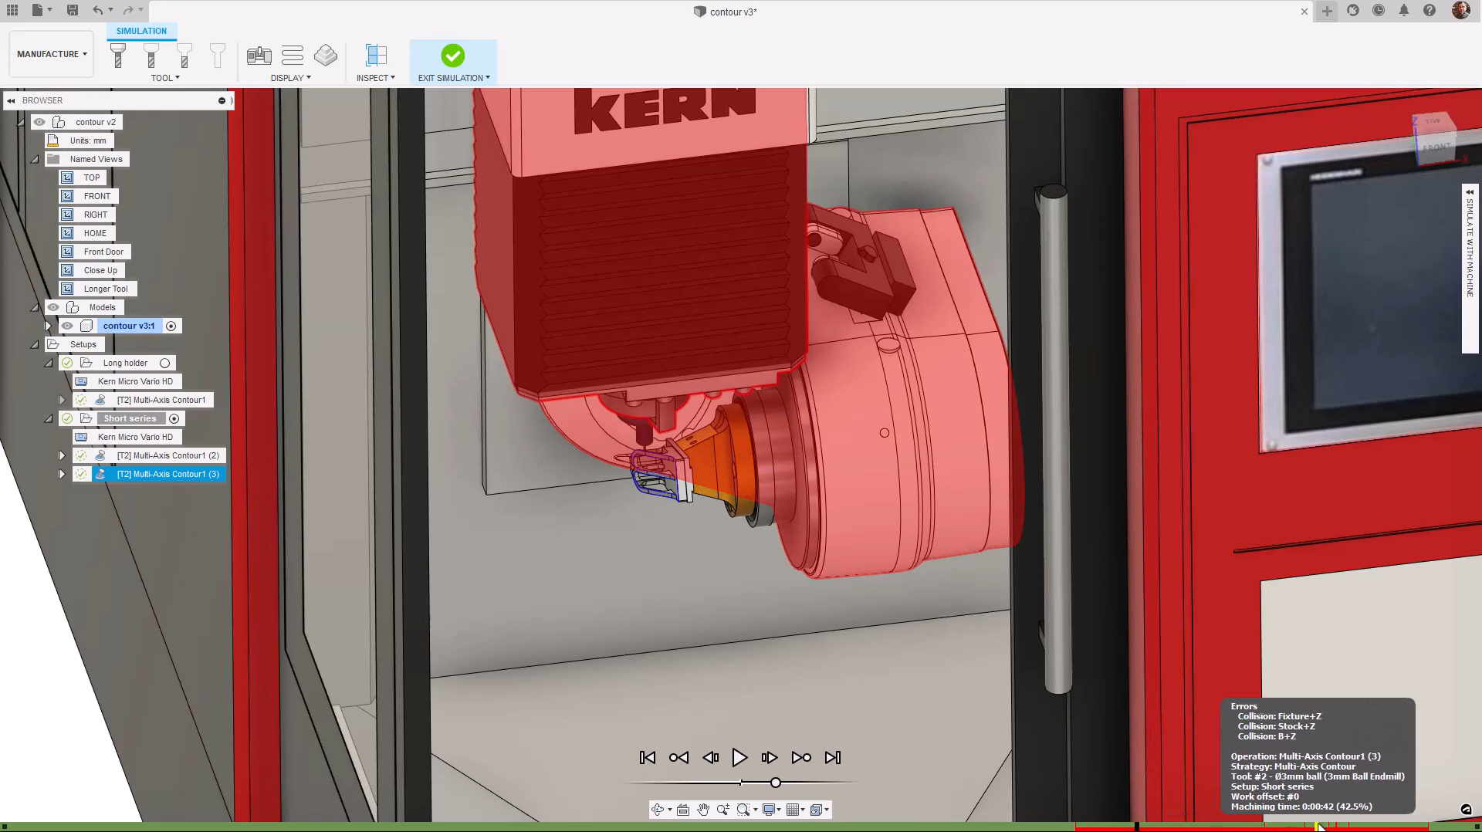Viewport: 1482px width, 832px height.
Task: Open the TOOL menu
Action: pyautogui.click(x=165, y=78)
